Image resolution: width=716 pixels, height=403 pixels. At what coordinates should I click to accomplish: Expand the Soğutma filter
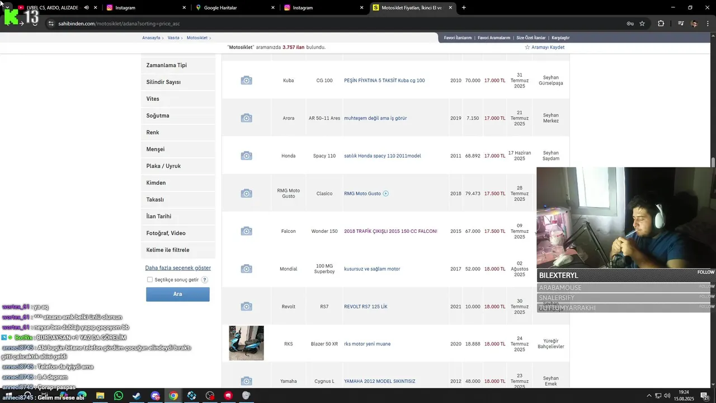178,116
